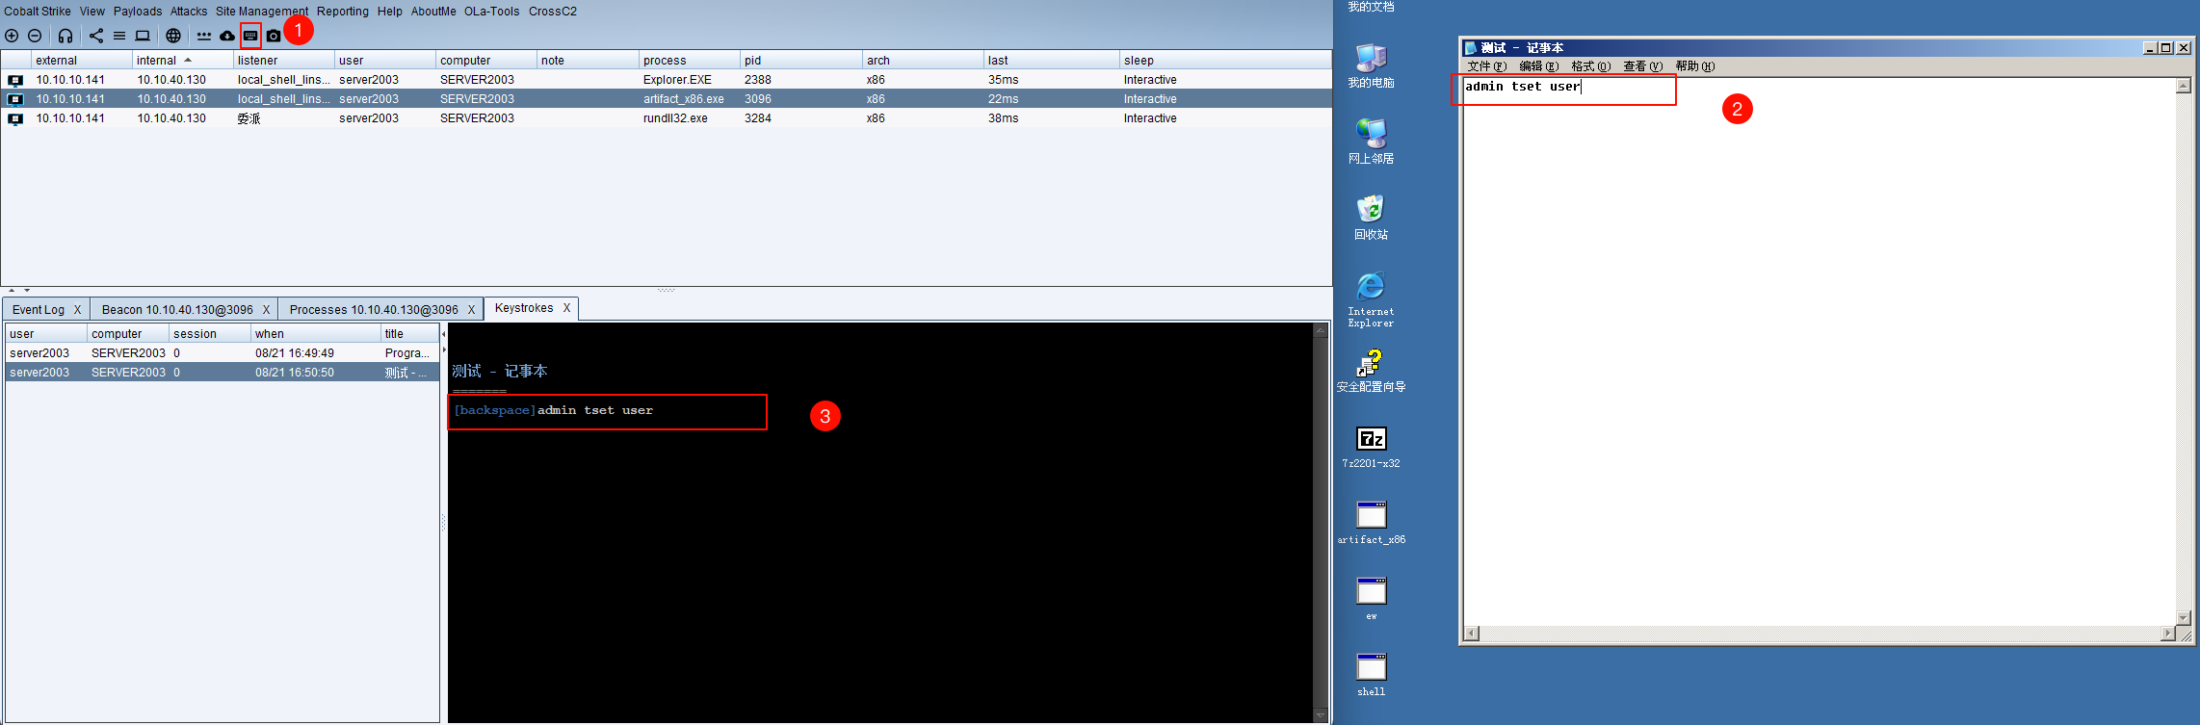Click the Disconnect minus icon in toolbar
The image size is (2200, 725).
tap(35, 36)
